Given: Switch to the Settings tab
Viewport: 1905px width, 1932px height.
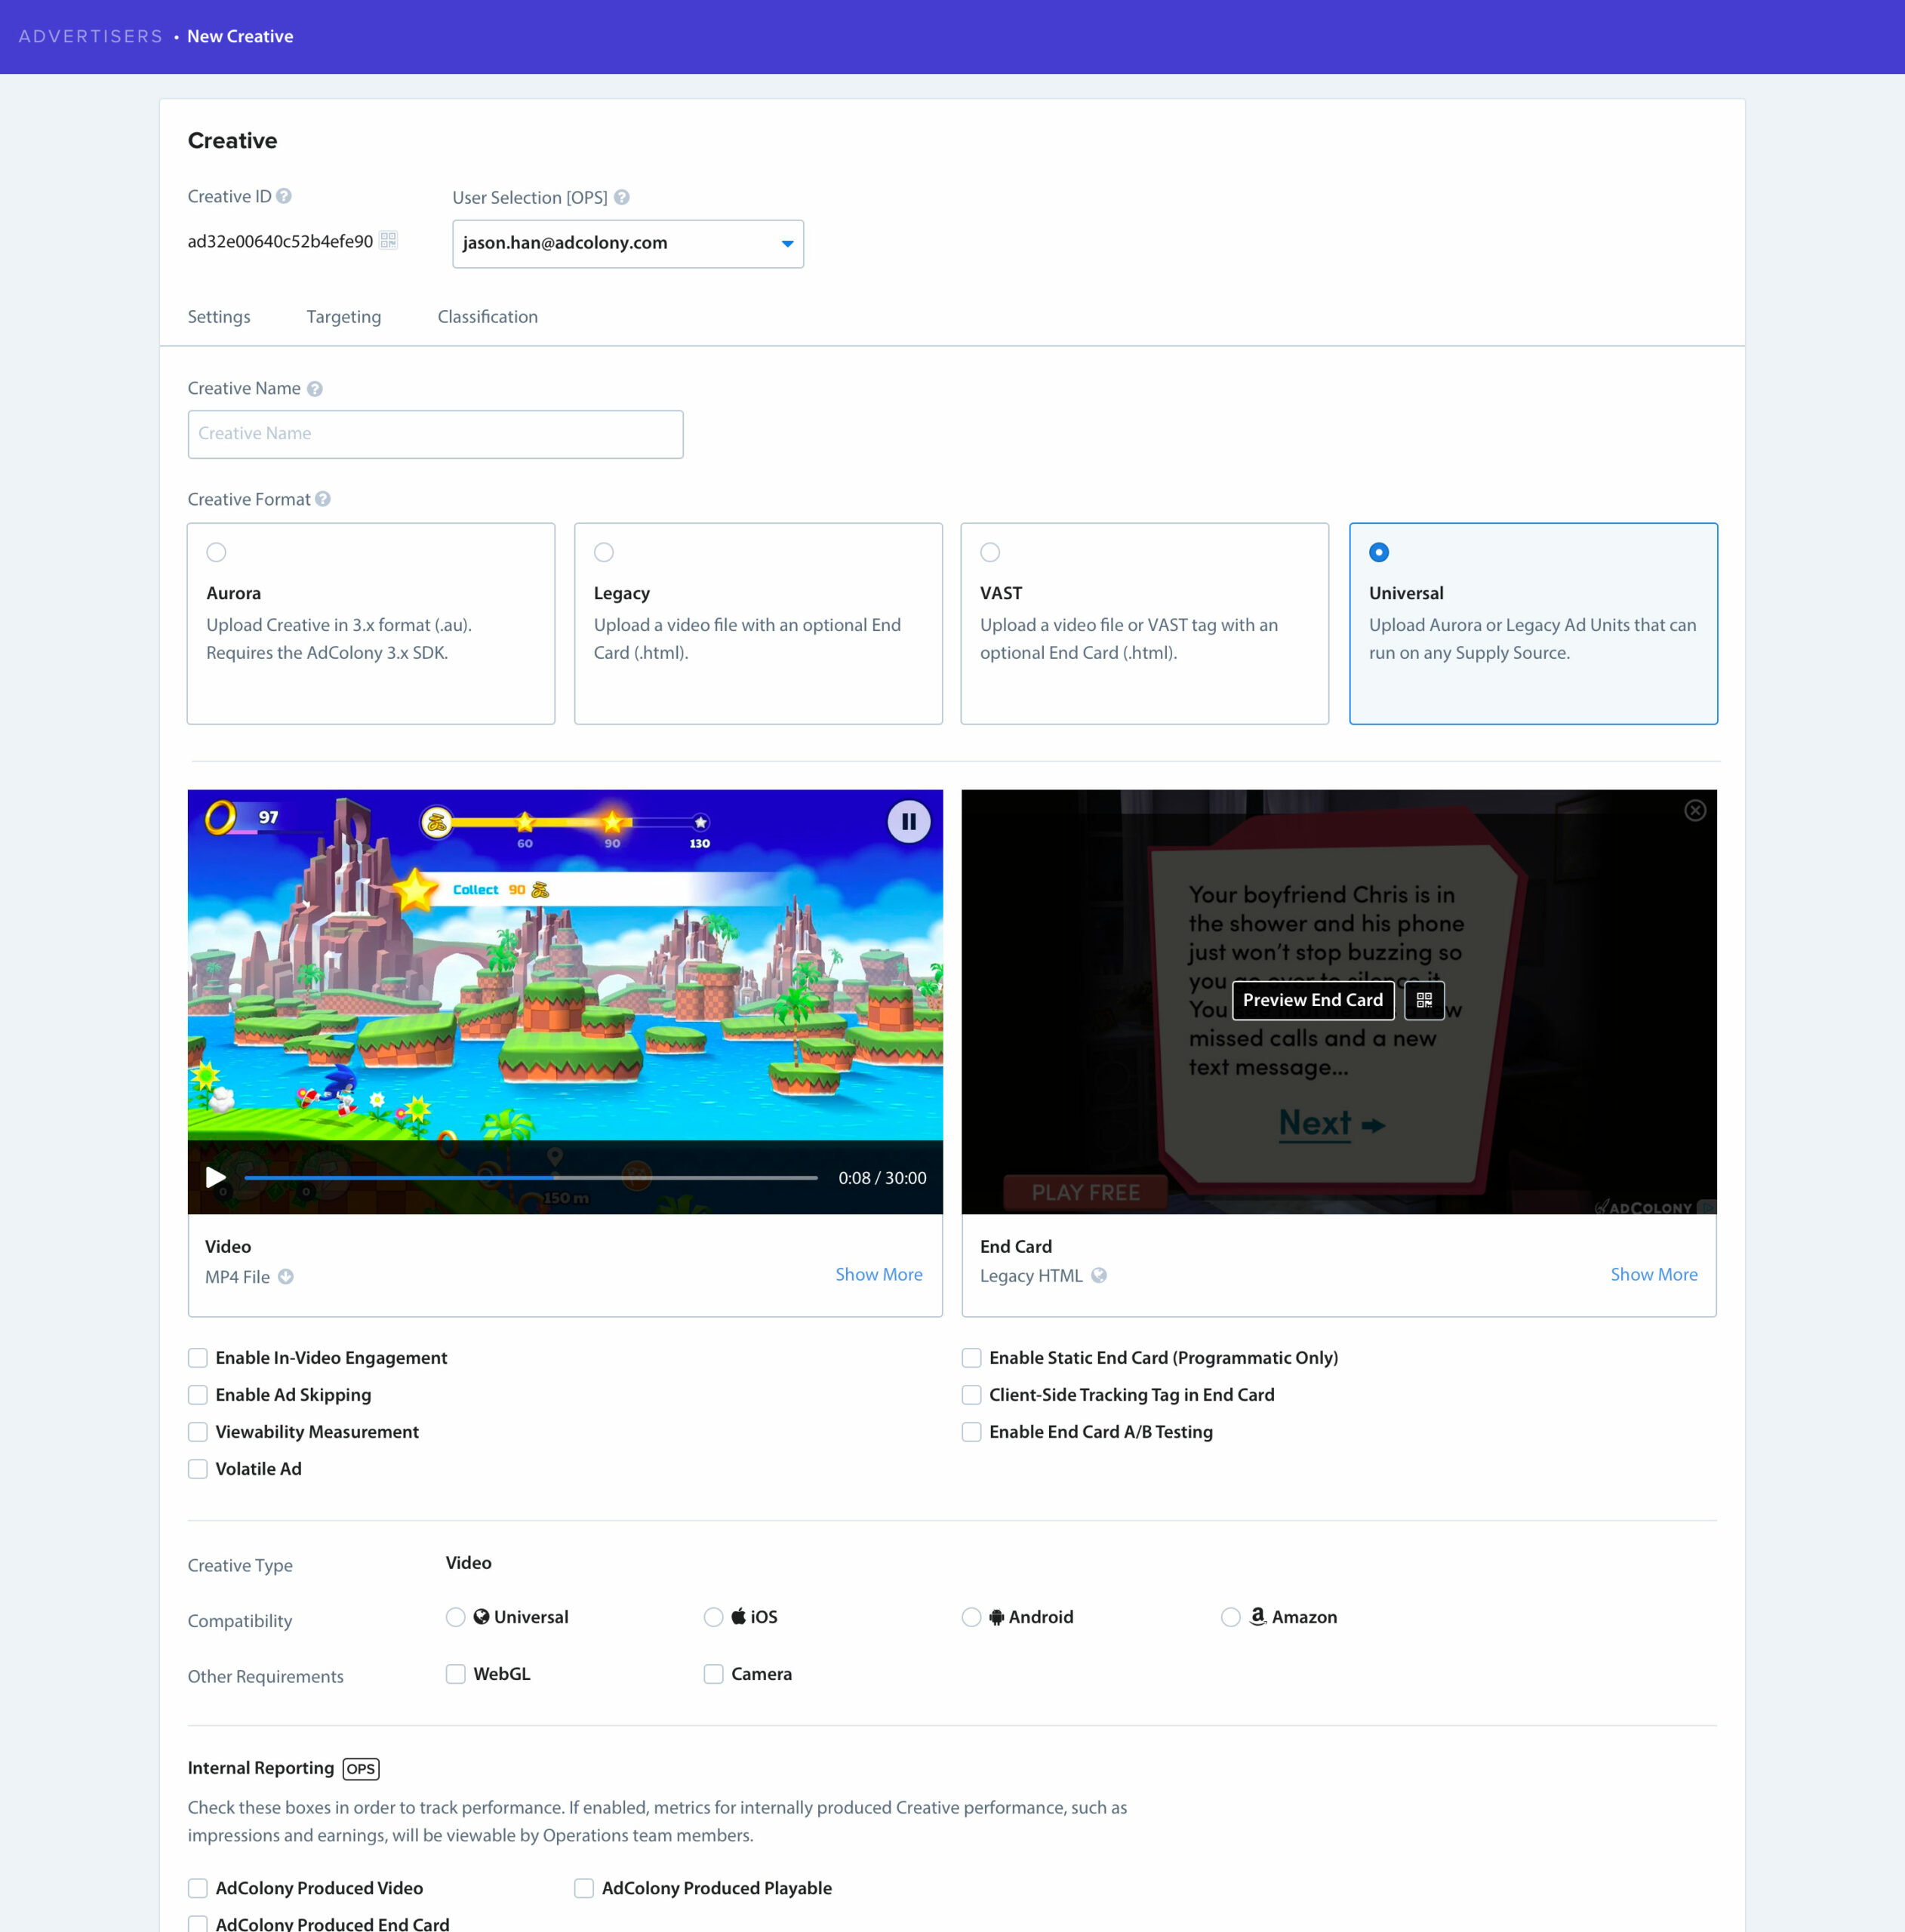Looking at the screenshot, I should coord(219,317).
